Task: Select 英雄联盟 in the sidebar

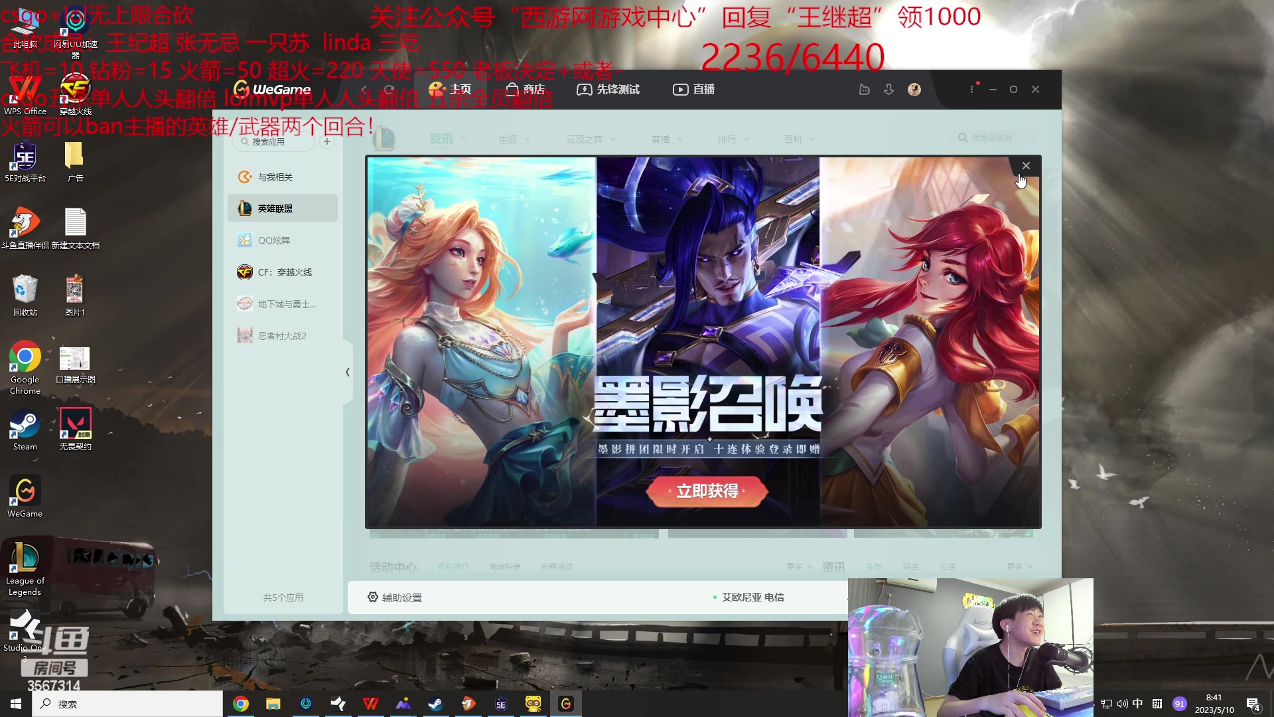Action: click(283, 208)
